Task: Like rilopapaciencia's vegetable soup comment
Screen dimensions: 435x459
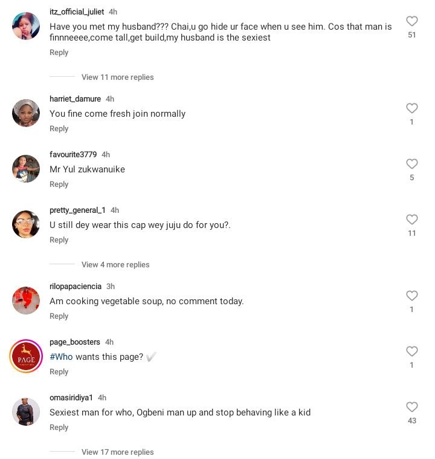Action: (x=412, y=296)
